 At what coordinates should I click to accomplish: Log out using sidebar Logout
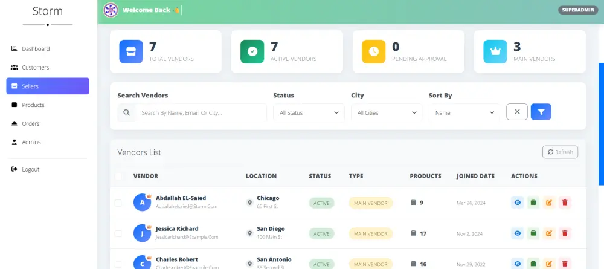coord(48,169)
